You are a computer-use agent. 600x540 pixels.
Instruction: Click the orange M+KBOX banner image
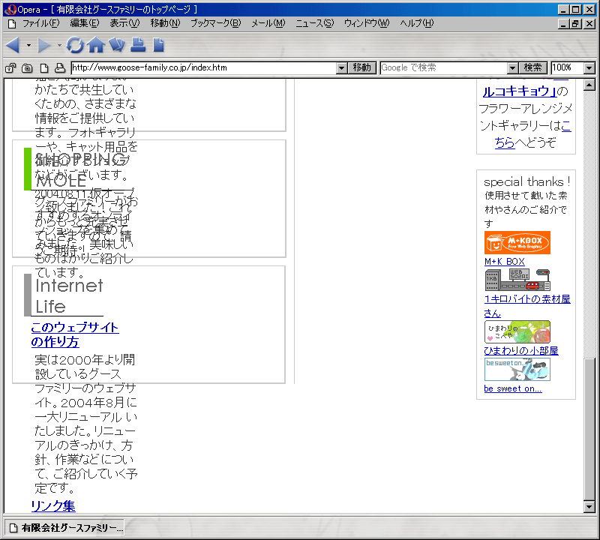point(517,243)
